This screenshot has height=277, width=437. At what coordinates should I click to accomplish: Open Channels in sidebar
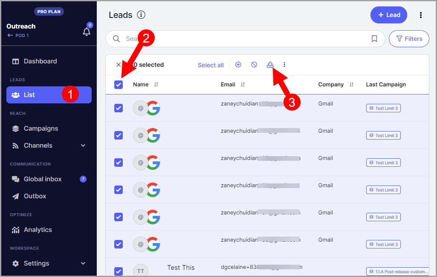pos(38,146)
